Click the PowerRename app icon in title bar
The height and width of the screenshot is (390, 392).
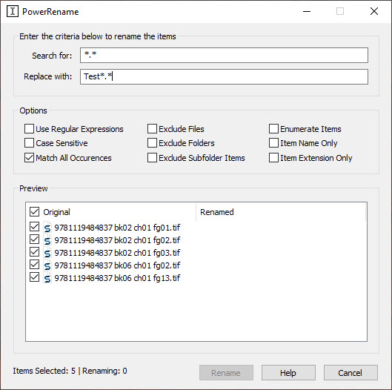tap(13, 12)
